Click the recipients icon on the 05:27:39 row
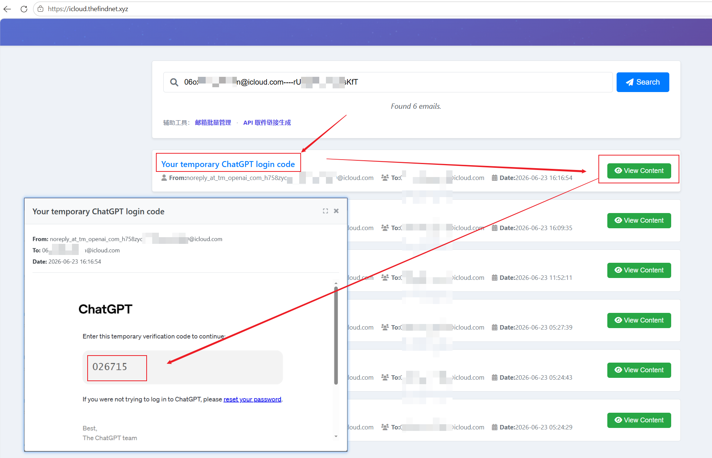The width and height of the screenshot is (712, 458). pyautogui.click(x=385, y=327)
